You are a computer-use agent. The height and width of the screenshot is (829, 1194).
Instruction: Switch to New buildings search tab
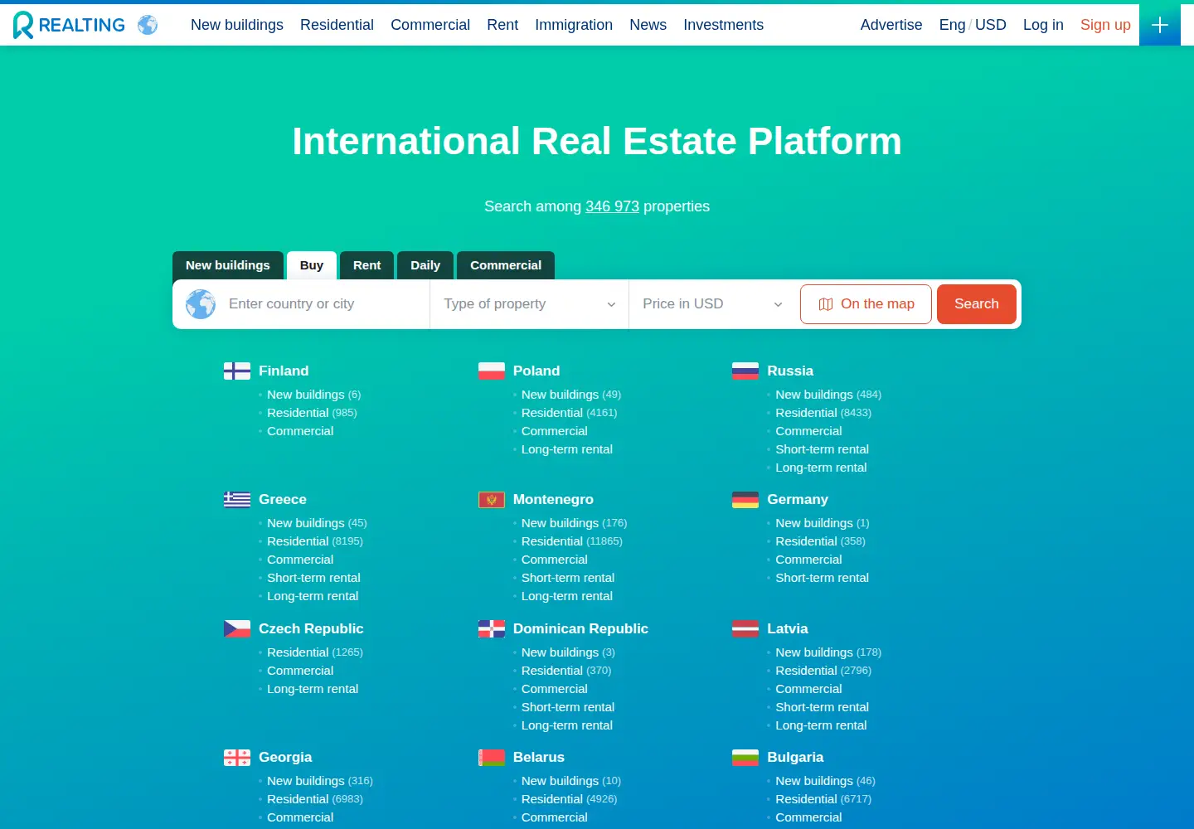[x=228, y=265]
